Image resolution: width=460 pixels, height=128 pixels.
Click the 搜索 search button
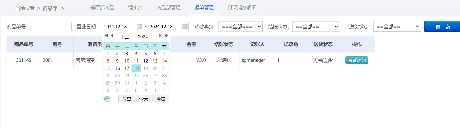(x=442, y=27)
